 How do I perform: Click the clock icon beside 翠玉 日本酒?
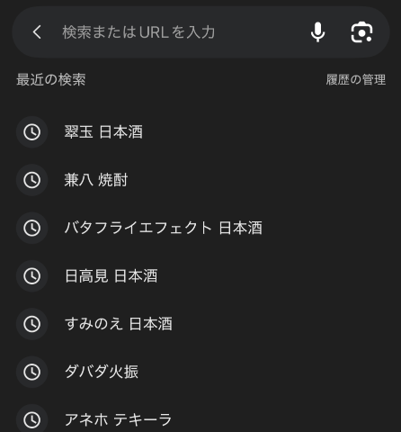coord(32,132)
